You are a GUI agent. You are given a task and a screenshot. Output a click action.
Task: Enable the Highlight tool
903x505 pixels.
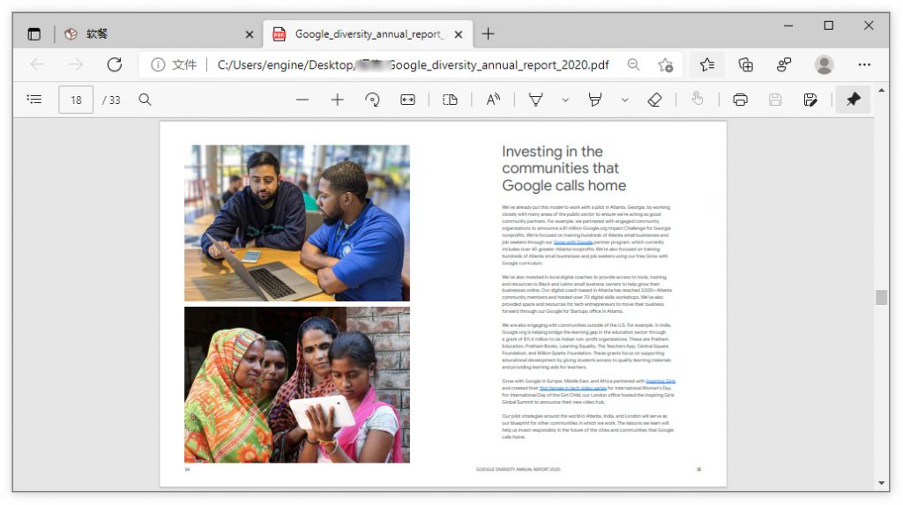click(x=595, y=100)
